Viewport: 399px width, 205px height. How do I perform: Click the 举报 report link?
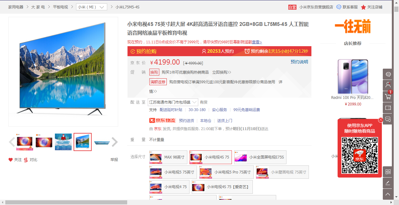click(114, 160)
